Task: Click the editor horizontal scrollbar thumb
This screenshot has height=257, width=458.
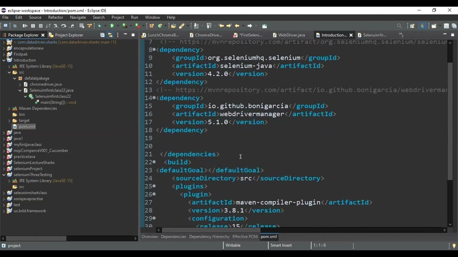Action: (211, 230)
